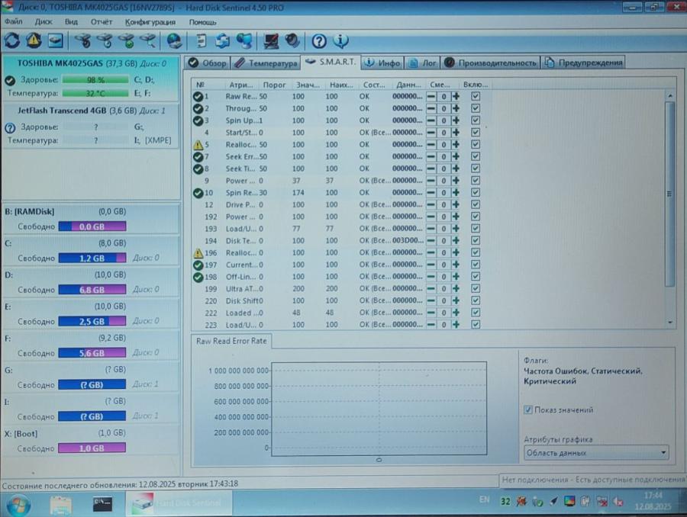This screenshot has height=517, width=687.
Task: Toggle the checkbox for row 9 Power
Action: (476, 181)
